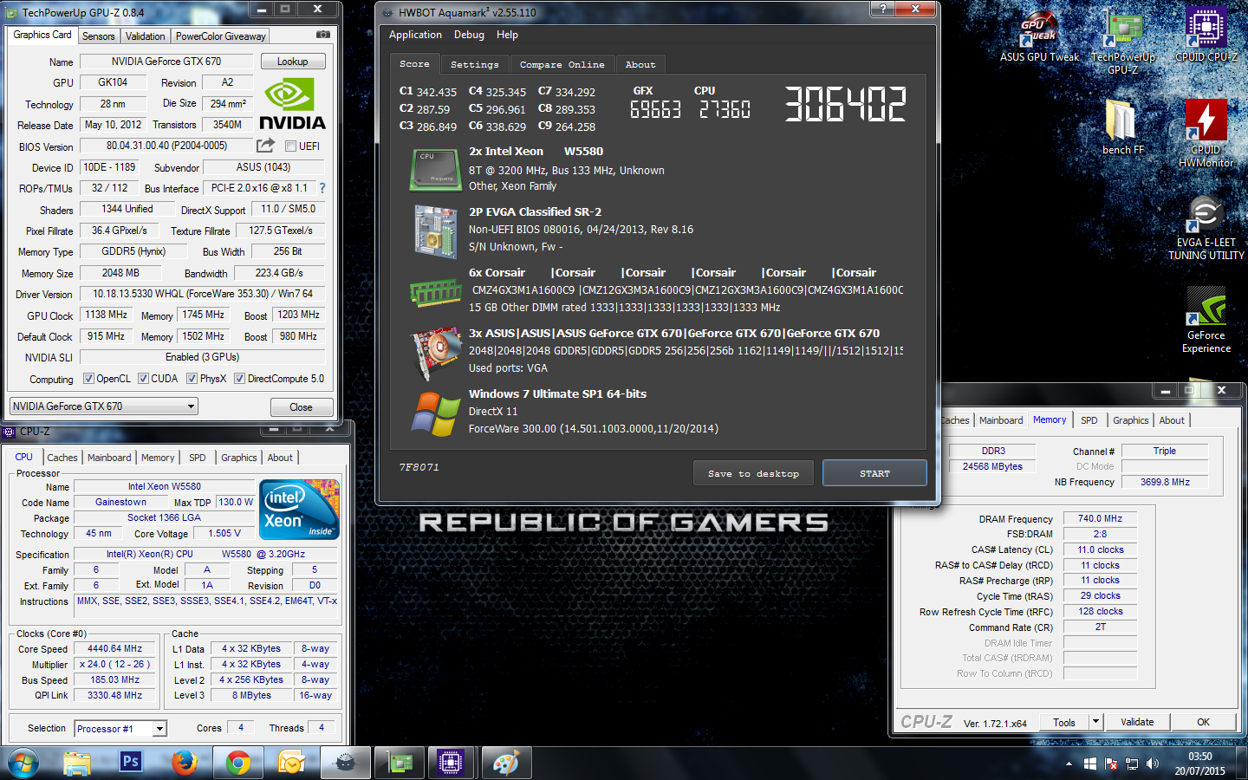
Task: Toggle the CUDA checkbox
Action: click(x=143, y=379)
